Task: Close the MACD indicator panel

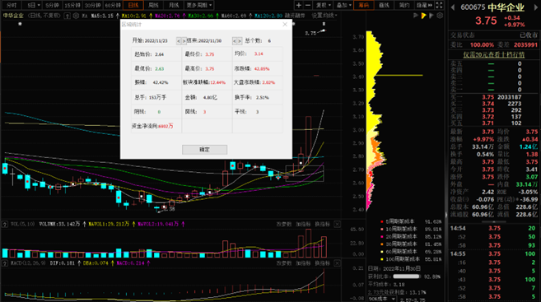Action: (x=337, y=263)
